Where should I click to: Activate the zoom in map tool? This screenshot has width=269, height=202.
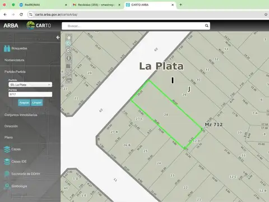pos(68,44)
